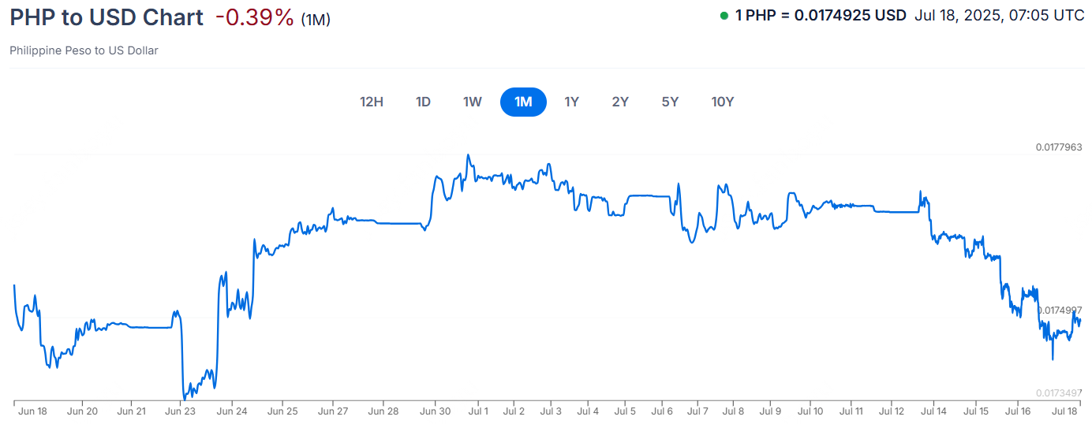View the 10Y chart history
This screenshot has width=1092, height=424.
click(723, 102)
